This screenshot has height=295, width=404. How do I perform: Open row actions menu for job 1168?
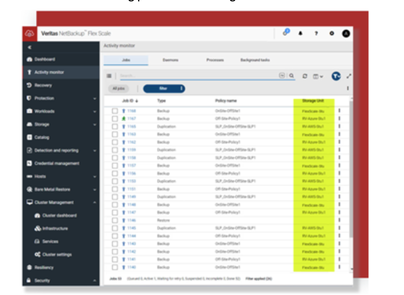coord(339,111)
